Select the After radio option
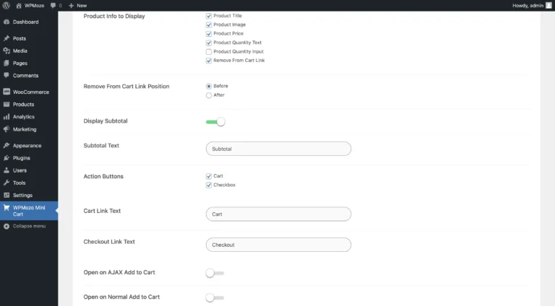The image size is (555, 306). (x=209, y=95)
